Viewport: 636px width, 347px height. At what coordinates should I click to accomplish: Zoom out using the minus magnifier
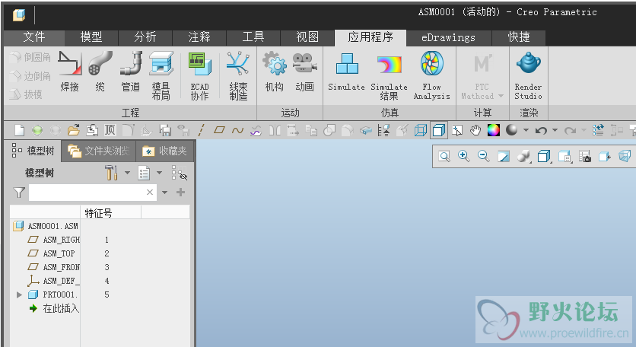tap(484, 156)
